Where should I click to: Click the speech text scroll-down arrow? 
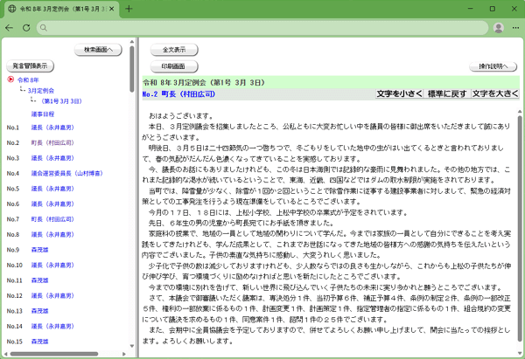pyautogui.click(x=520, y=353)
